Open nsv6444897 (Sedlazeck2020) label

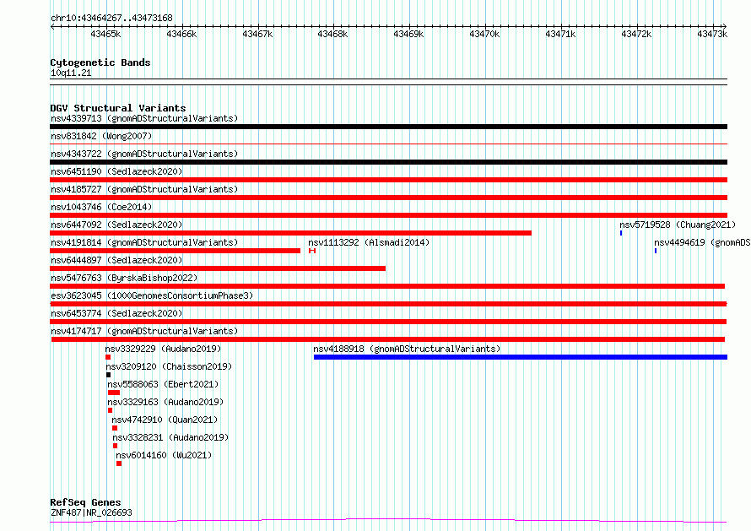coord(116,260)
